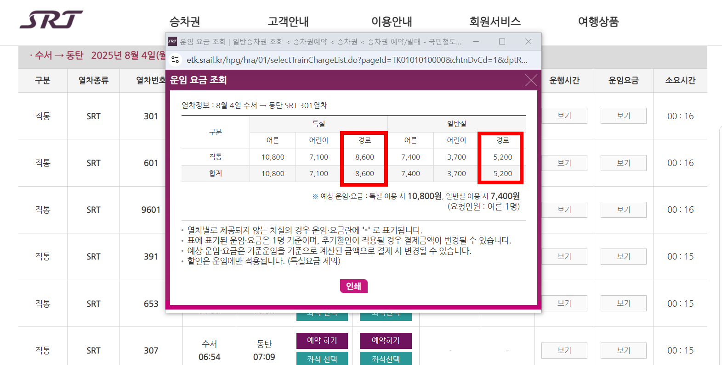Screen dimensions: 722x365
Task: Click the 소요시간 column header
Action: pos(680,80)
